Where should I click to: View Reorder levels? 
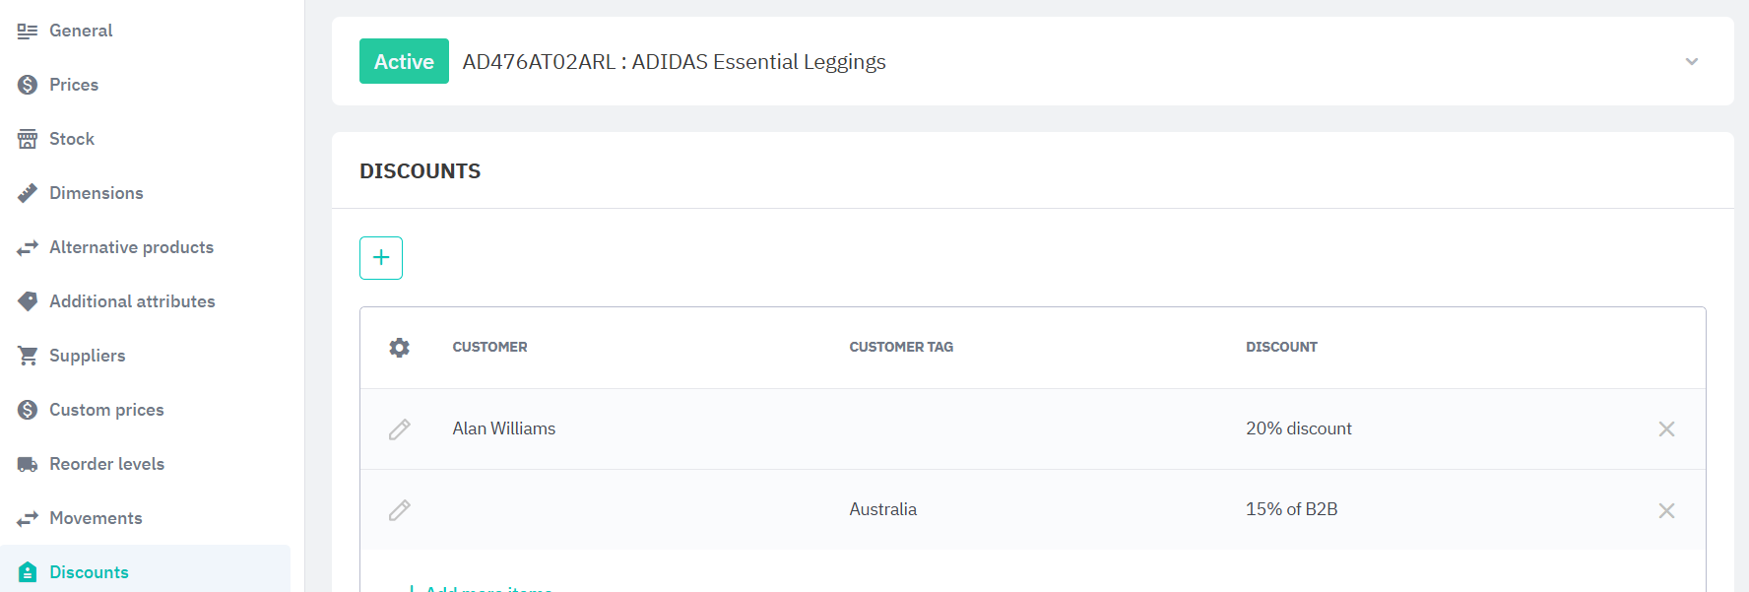coord(106,464)
